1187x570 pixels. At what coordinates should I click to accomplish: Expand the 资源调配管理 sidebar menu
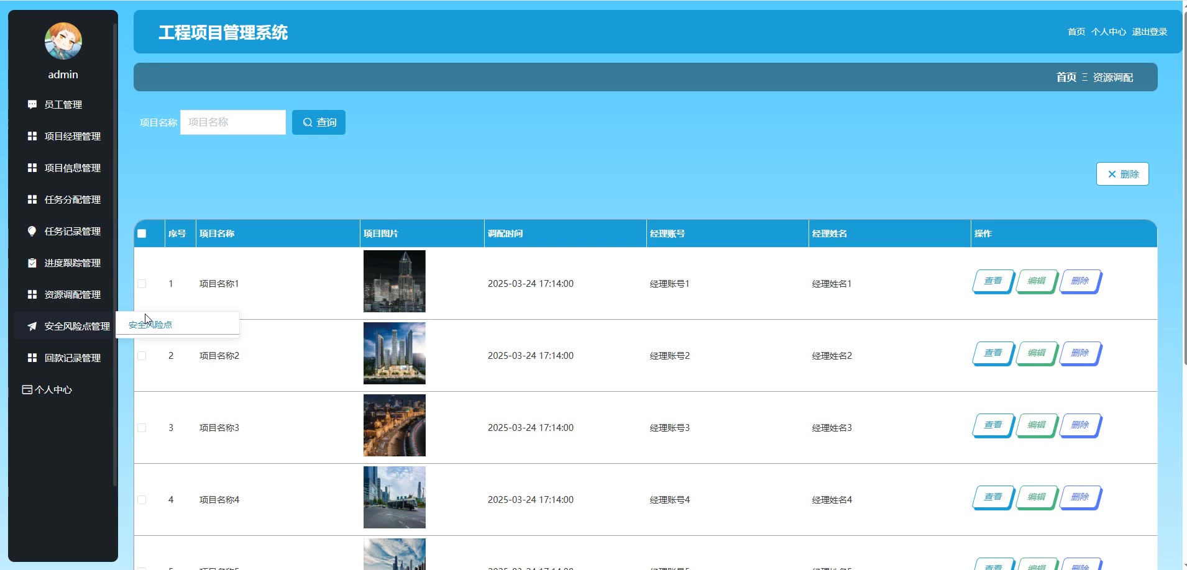(72, 294)
